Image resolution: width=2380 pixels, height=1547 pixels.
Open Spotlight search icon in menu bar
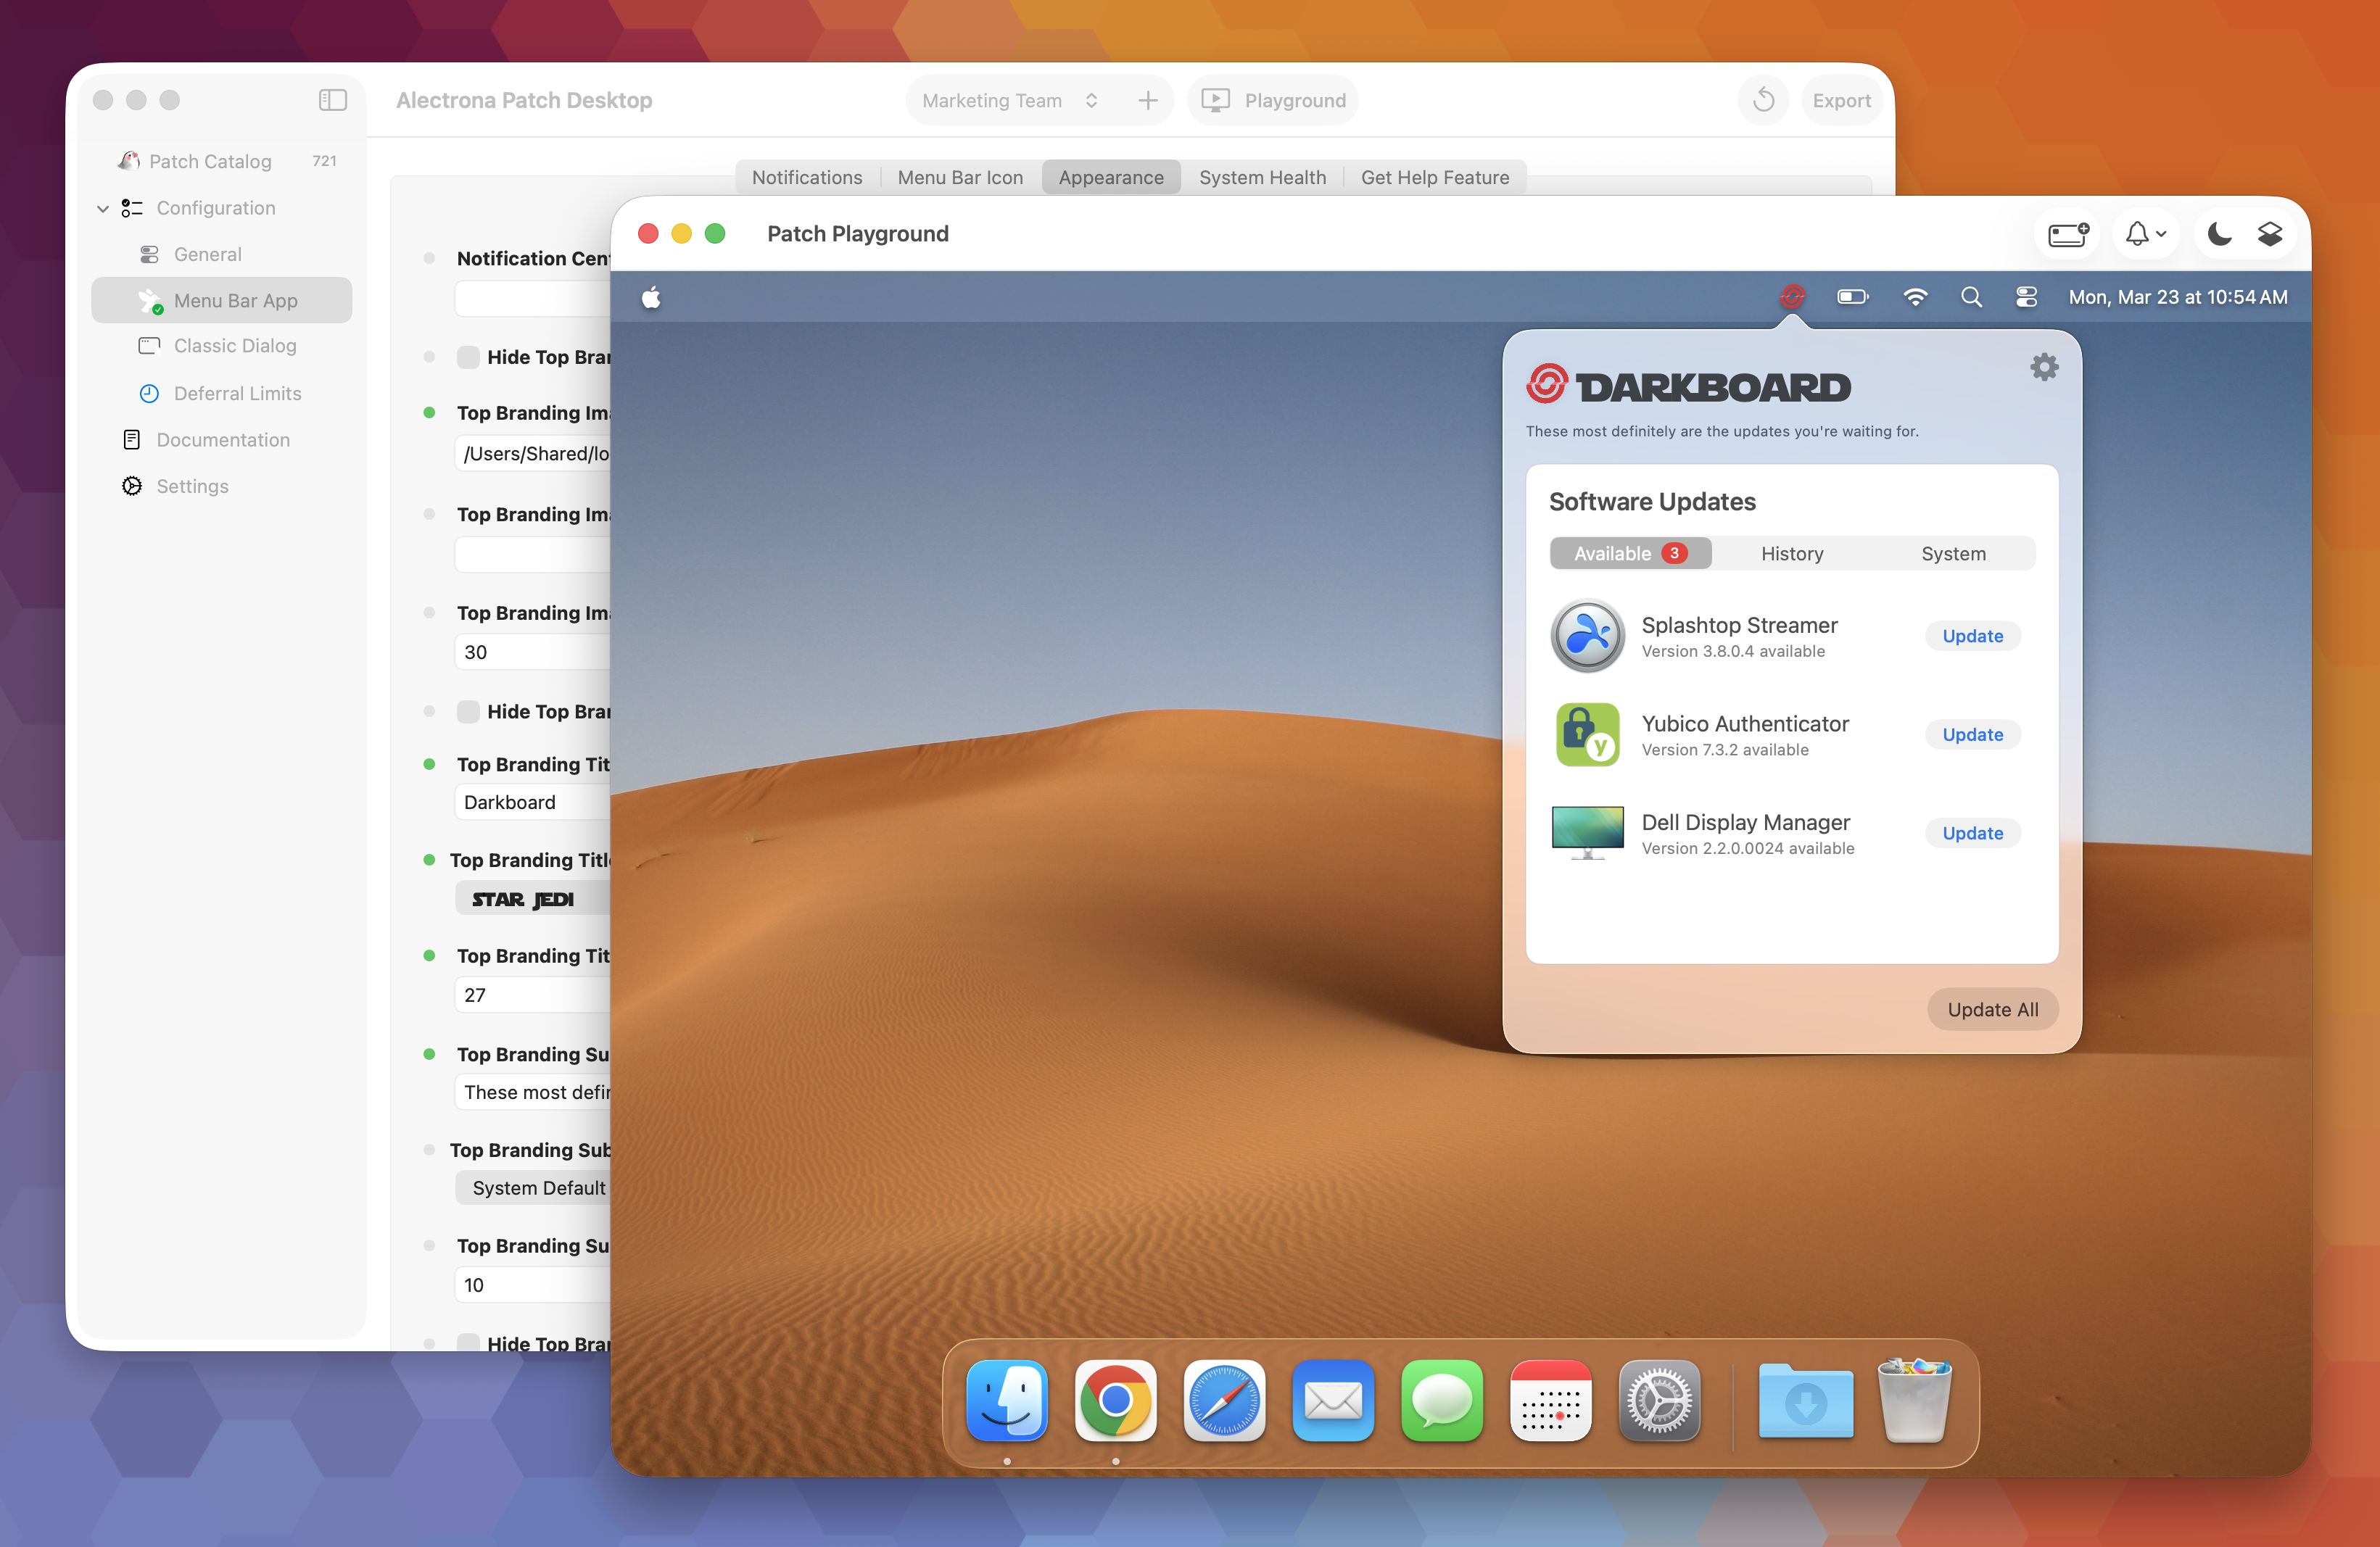click(1971, 296)
